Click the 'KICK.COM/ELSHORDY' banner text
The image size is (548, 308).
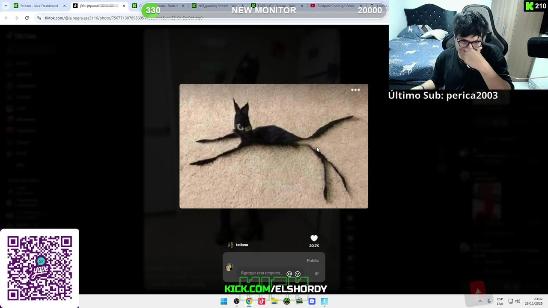pos(276,289)
